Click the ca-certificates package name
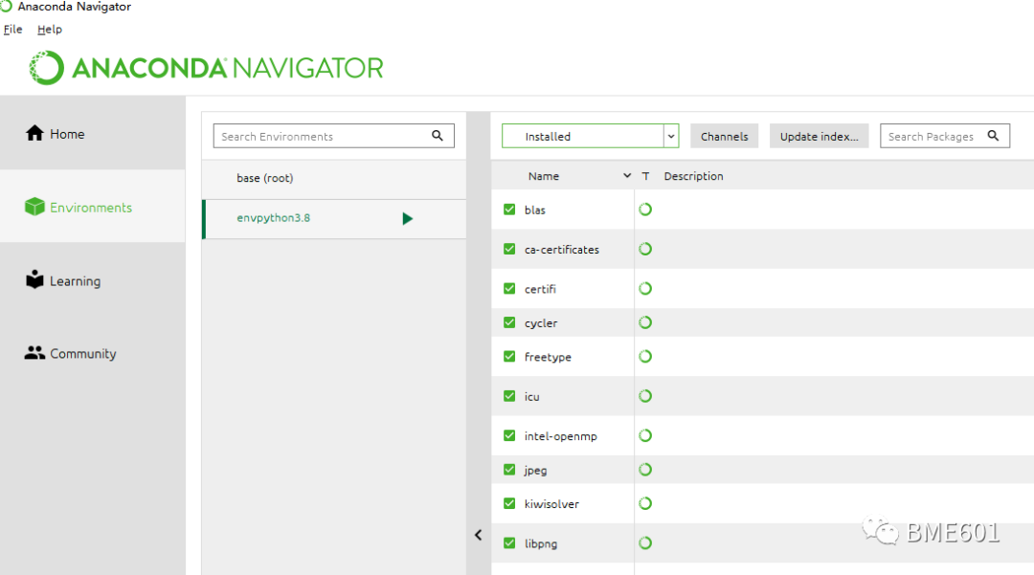 [562, 250]
